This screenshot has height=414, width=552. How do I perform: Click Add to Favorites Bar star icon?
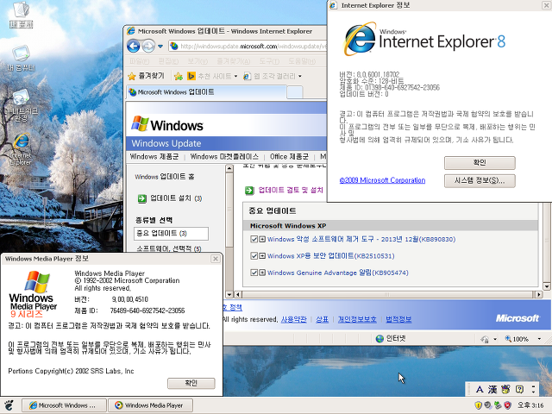pos(179,76)
